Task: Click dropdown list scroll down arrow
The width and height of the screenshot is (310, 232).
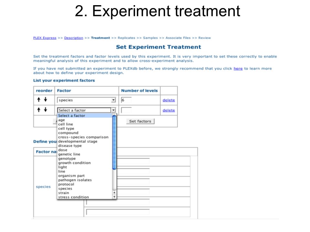Action: coord(114,197)
